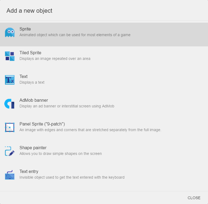
Task: Pick the Text object title in list
Action: coord(24,77)
